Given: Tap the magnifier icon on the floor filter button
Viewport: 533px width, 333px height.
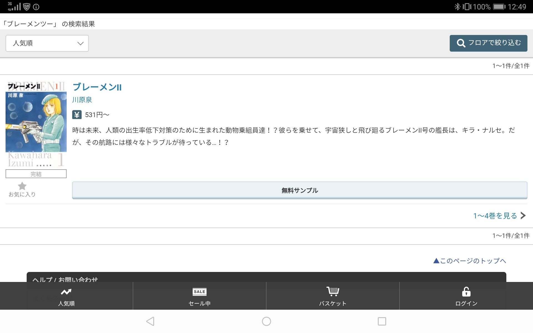Looking at the screenshot, I should (461, 43).
